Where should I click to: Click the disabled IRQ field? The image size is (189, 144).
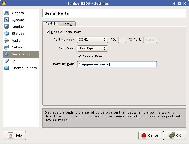pos(122,40)
